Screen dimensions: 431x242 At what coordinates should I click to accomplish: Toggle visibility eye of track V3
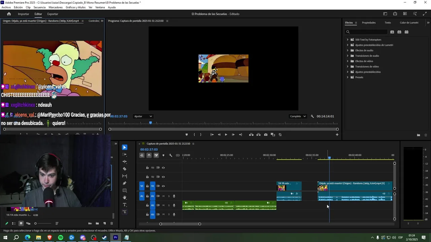tap(163, 168)
